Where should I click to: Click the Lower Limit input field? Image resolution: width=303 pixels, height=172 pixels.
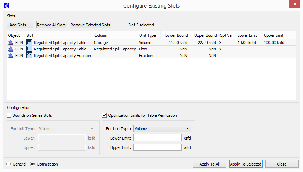coord(157,138)
